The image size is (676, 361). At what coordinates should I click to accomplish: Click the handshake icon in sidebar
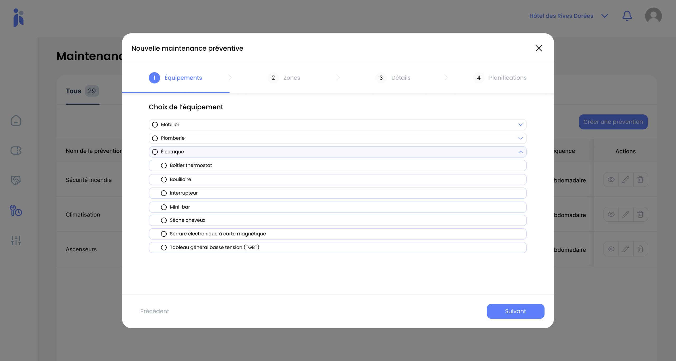16,180
